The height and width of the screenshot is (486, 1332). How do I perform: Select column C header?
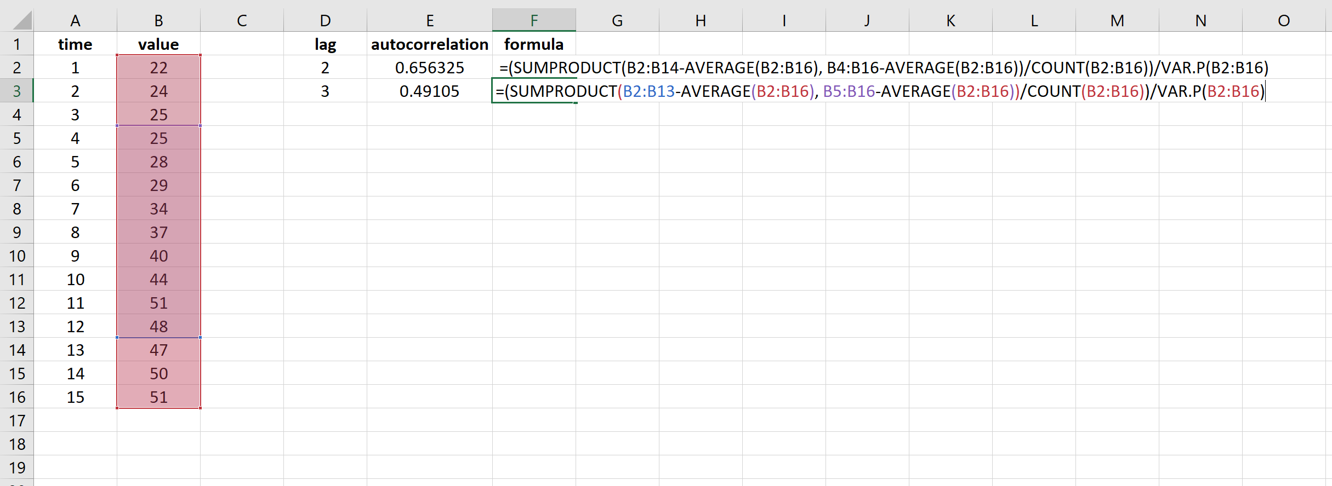pyautogui.click(x=242, y=20)
